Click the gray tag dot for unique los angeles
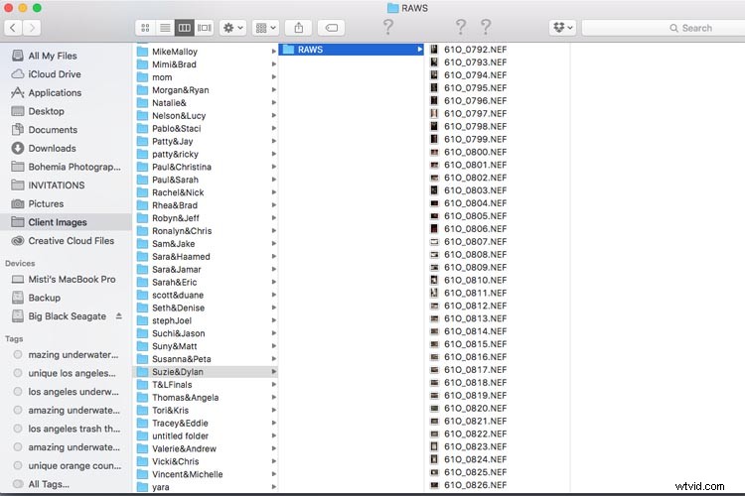The height and width of the screenshot is (496, 745). [x=18, y=372]
